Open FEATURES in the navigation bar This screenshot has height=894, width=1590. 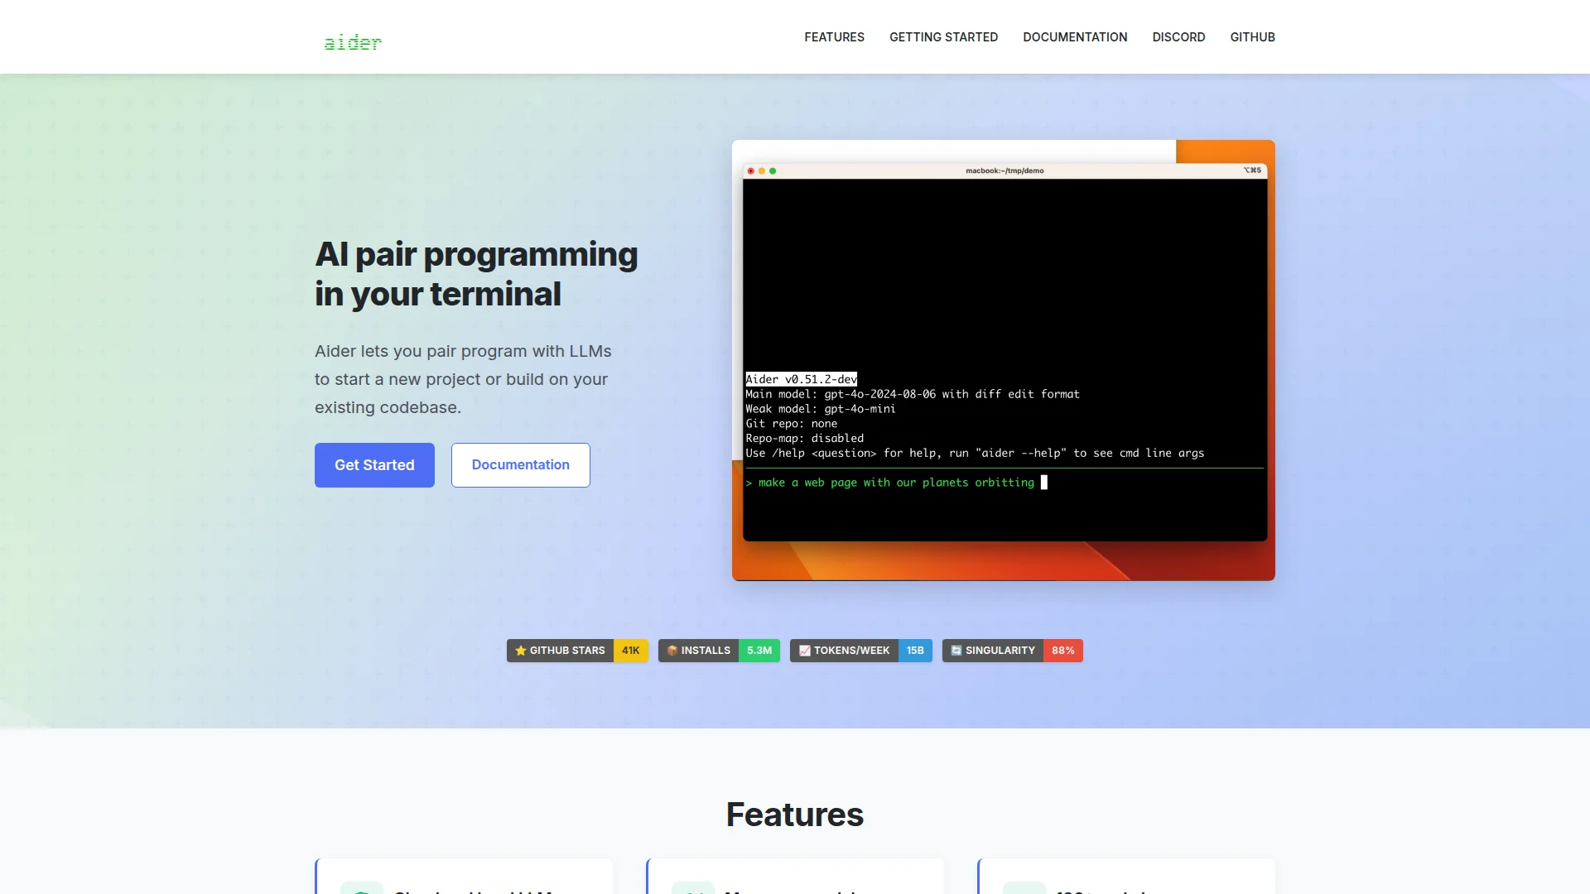(834, 36)
